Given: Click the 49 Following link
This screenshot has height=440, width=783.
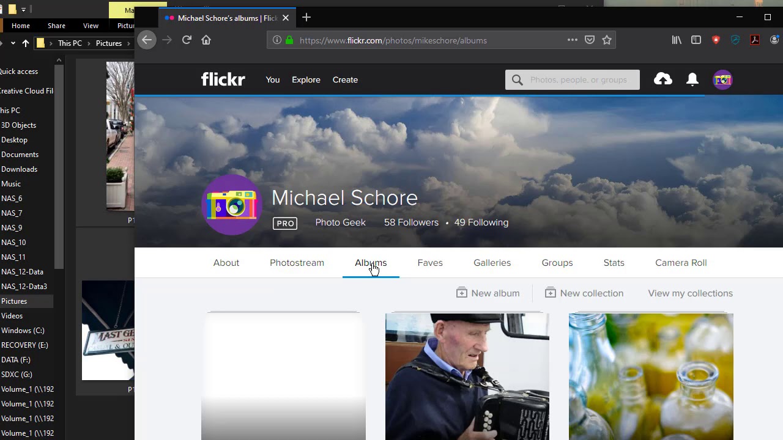Looking at the screenshot, I should 481,222.
